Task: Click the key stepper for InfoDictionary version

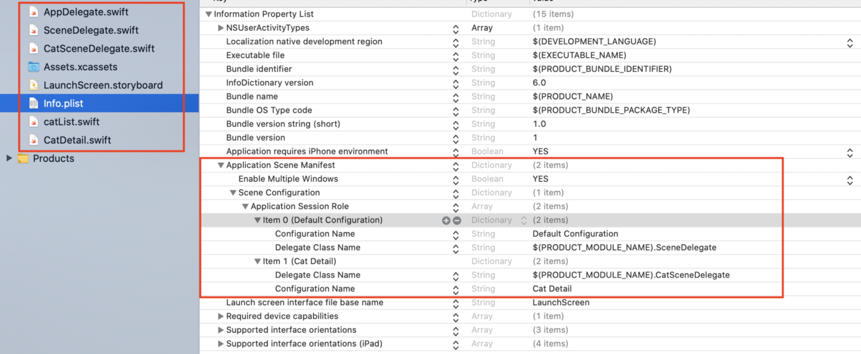Action: click(456, 84)
